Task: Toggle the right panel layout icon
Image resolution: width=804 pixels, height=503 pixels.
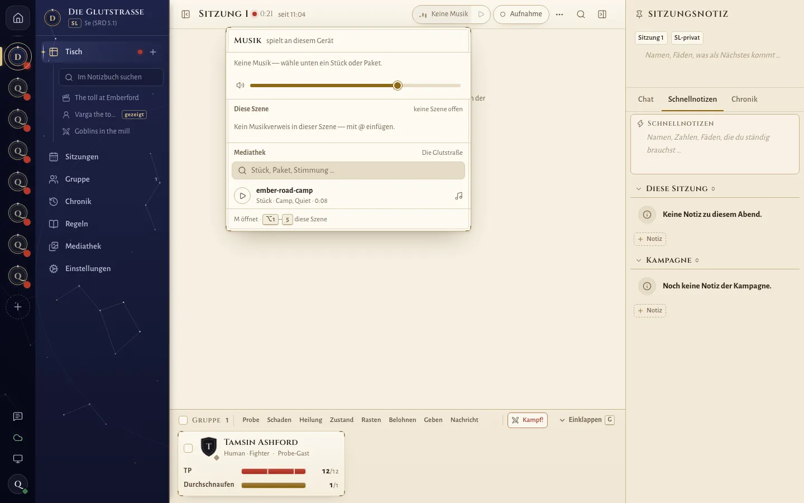Action: [x=602, y=14]
